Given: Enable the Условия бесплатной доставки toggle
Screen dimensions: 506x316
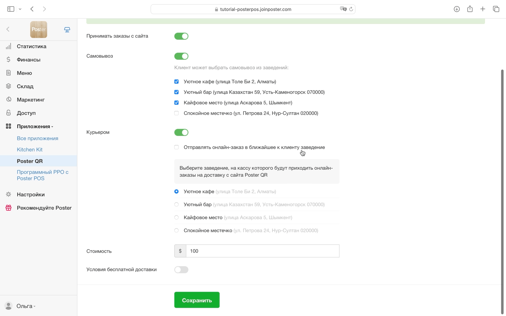Looking at the screenshot, I should (x=181, y=270).
